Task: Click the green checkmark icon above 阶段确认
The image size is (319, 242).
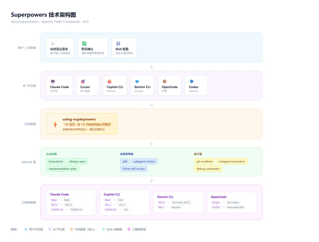Action: coord(84,43)
